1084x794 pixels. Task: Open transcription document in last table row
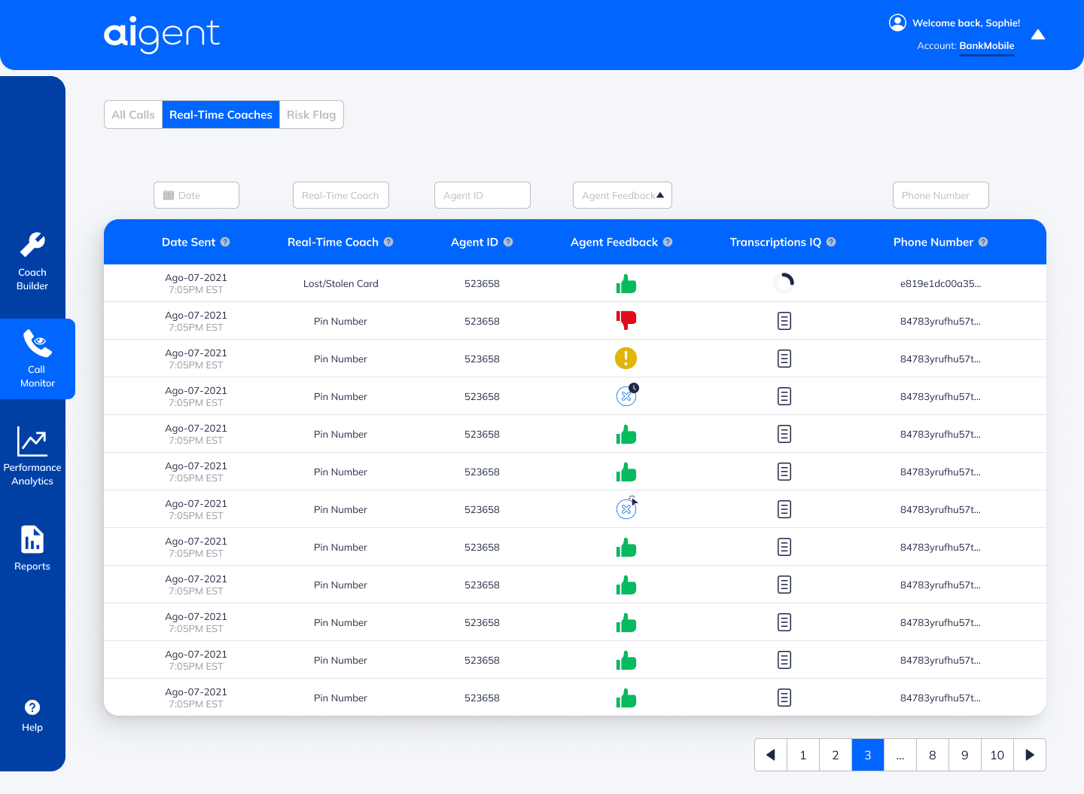coord(784,698)
